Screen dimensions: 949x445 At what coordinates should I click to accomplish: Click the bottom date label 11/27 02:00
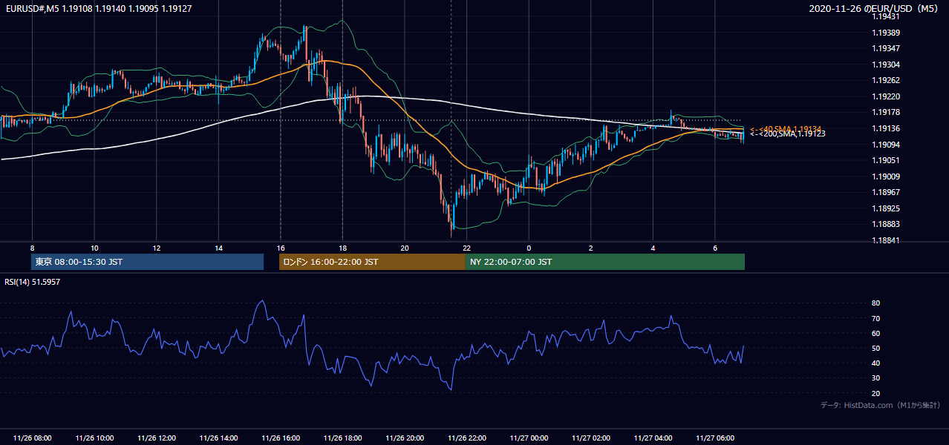[591, 438]
